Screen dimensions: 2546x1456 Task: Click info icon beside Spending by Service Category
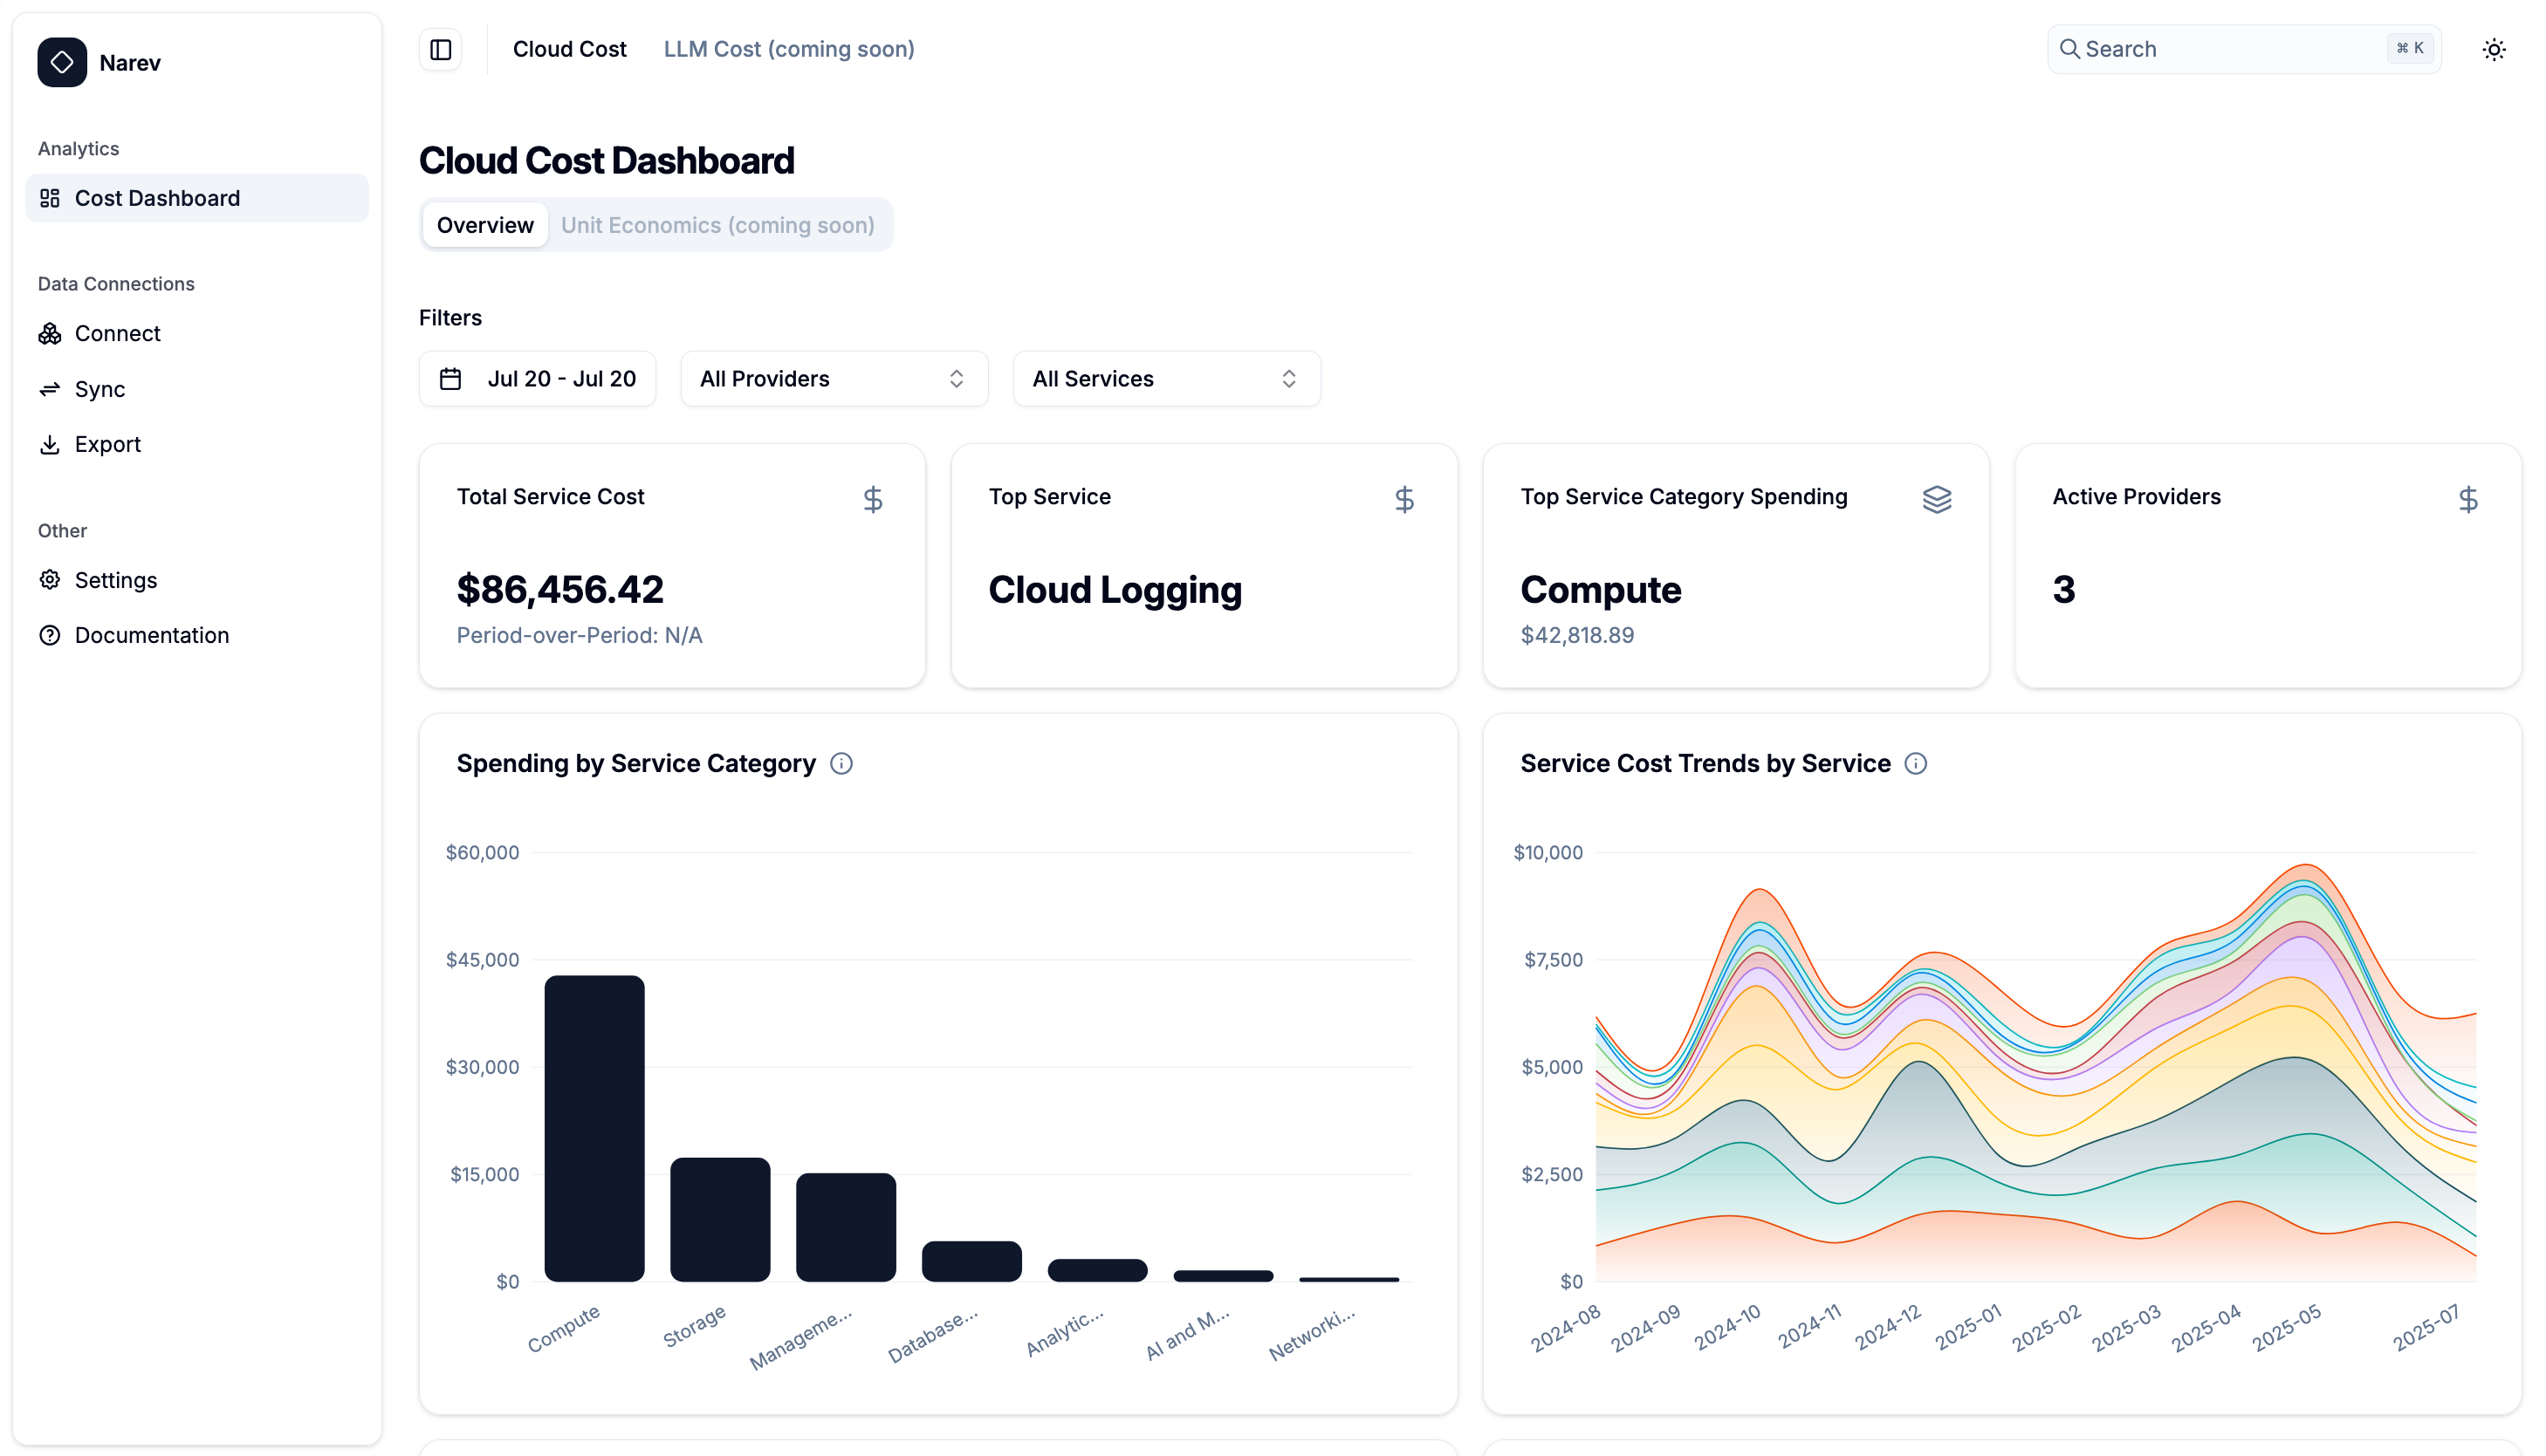841,764
